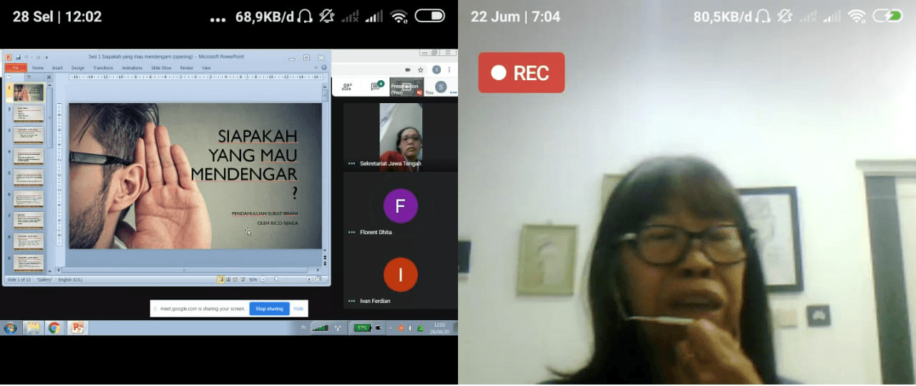Open the Google Meet participants list icon
This screenshot has width=916, height=386.
[x=347, y=87]
